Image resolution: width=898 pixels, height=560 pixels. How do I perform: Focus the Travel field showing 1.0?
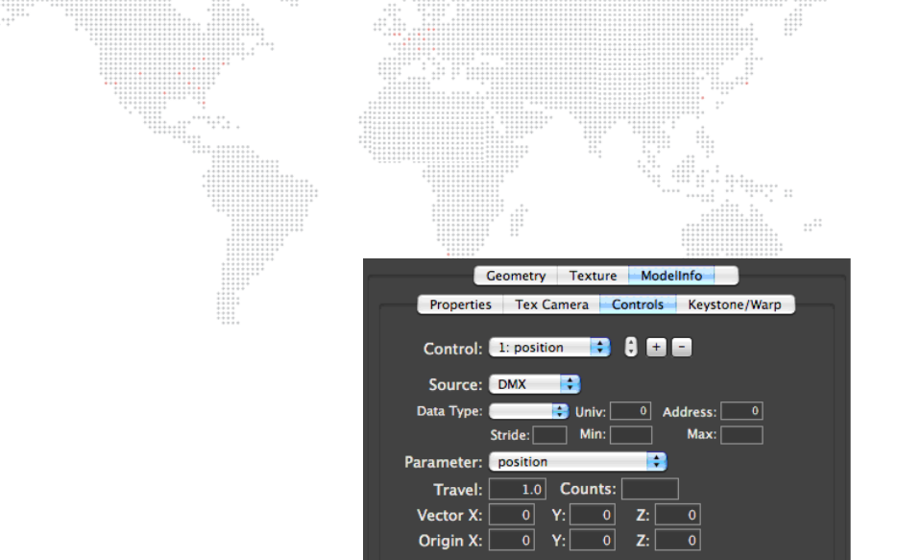pyautogui.click(x=518, y=489)
